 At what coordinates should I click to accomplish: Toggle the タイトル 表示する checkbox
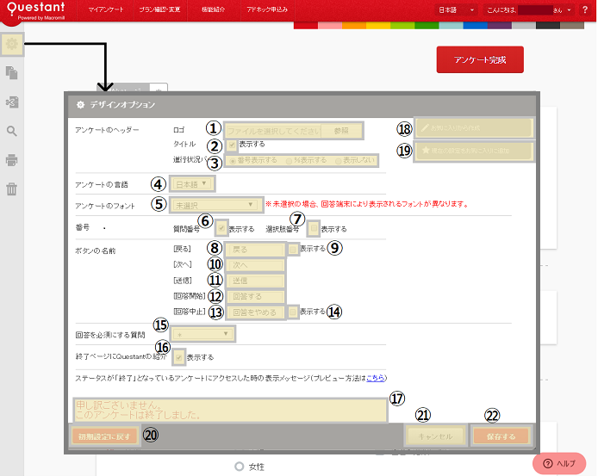pyautogui.click(x=231, y=145)
